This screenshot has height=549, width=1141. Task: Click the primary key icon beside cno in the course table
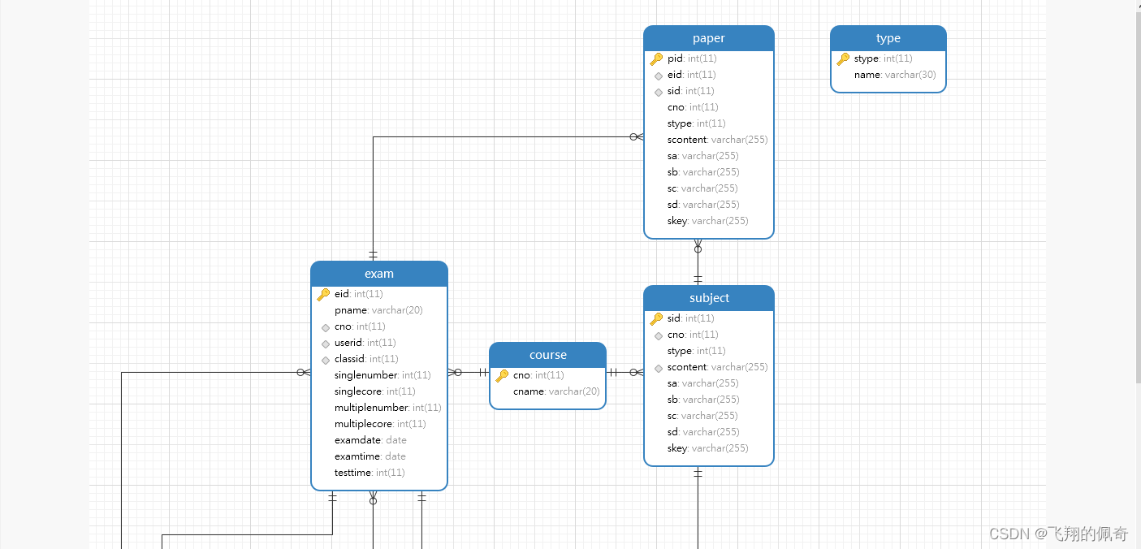tap(502, 375)
